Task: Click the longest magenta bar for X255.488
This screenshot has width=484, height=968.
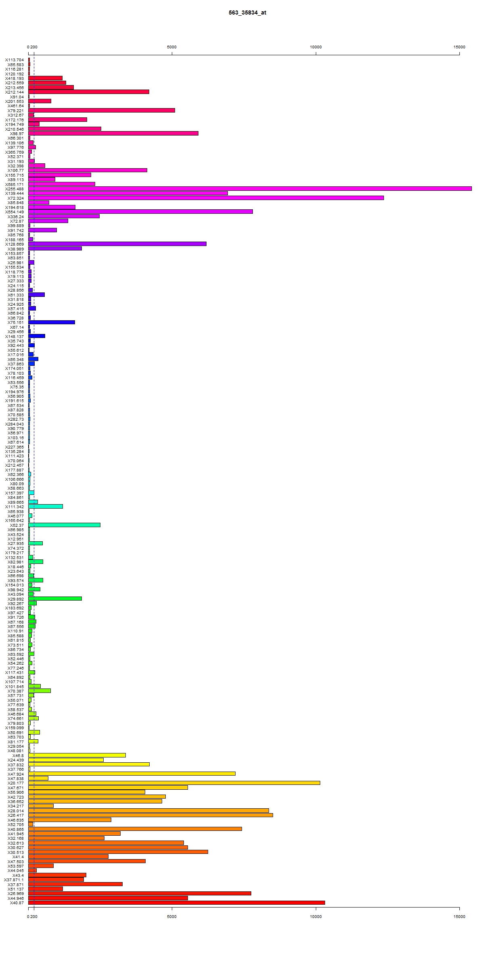Action: [250, 188]
